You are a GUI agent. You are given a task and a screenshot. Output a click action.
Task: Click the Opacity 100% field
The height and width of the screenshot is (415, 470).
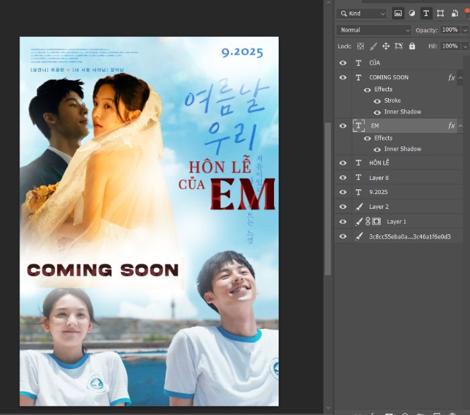click(451, 30)
